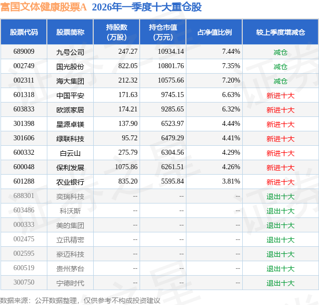Select stock name 豪迈科技

tap(70, 254)
